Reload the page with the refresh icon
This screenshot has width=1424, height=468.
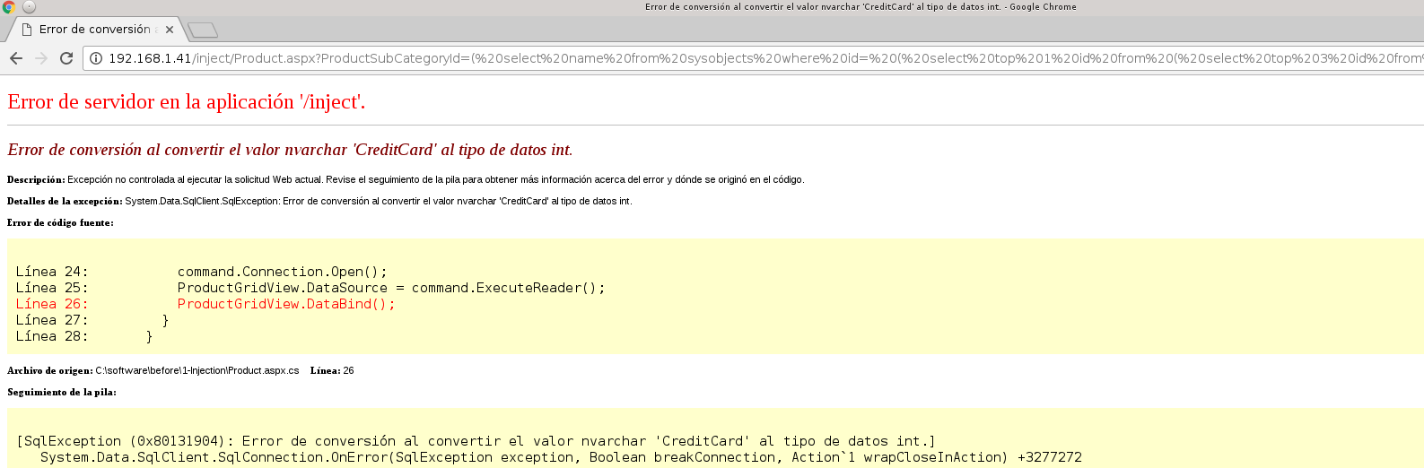click(x=66, y=58)
